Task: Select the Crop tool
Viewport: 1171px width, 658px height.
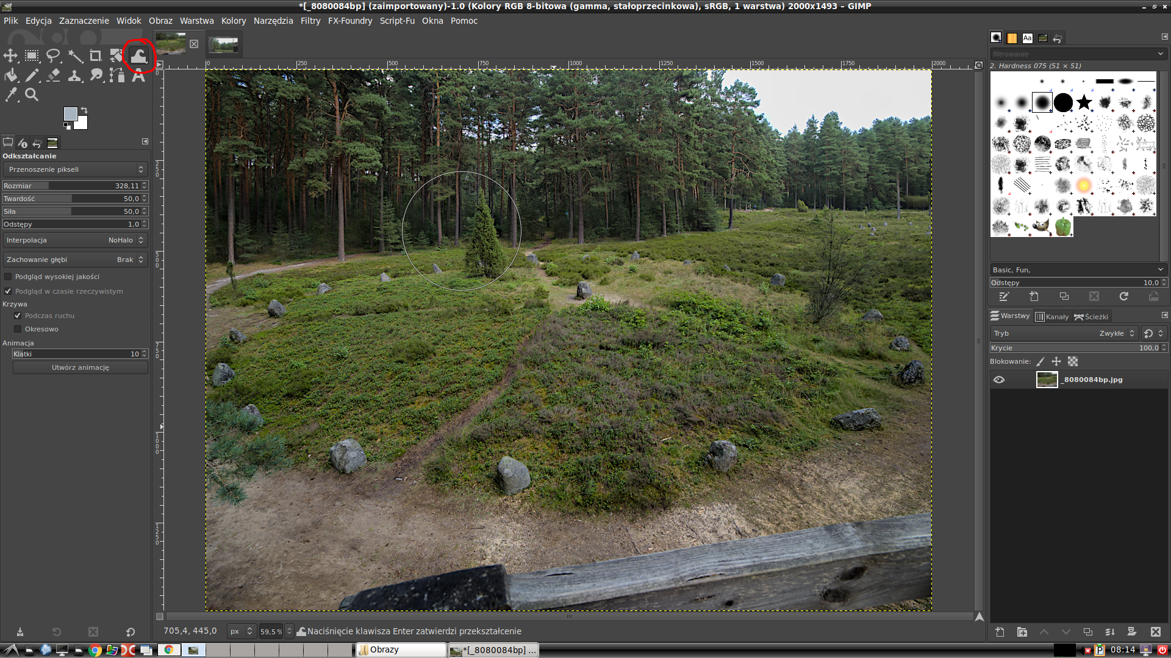Action: click(96, 56)
